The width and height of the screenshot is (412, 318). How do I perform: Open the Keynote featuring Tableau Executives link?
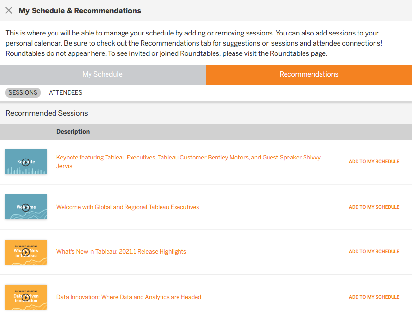[188, 158]
